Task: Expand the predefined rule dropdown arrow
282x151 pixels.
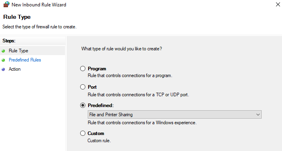Action: (x=258, y=115)
